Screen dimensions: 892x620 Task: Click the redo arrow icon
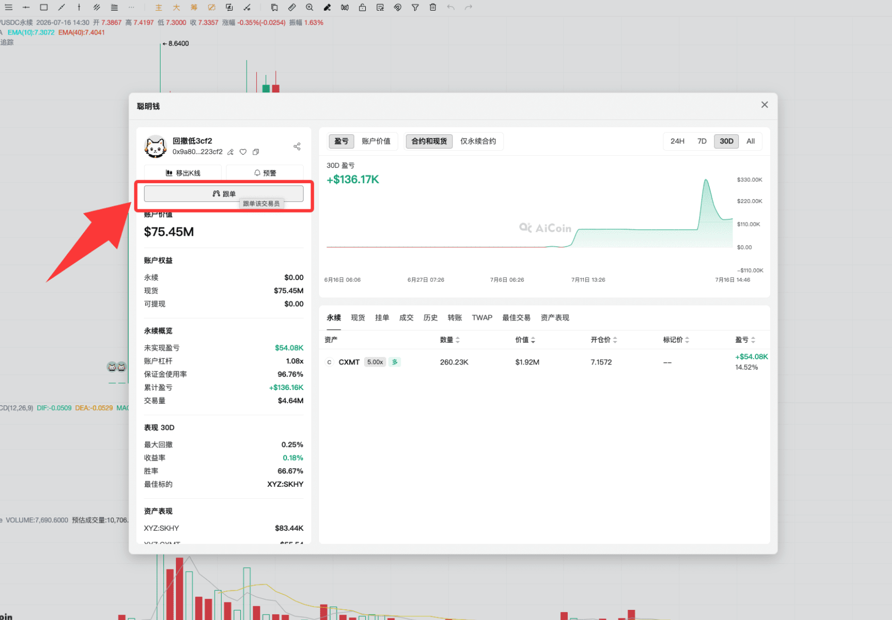468,7
